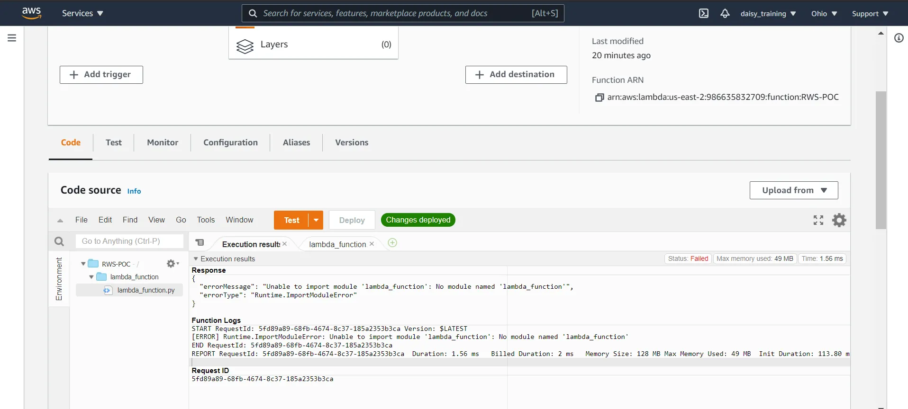Screen dimensions: 908x409
Task: Open the info panel icon
Action: 899,38
